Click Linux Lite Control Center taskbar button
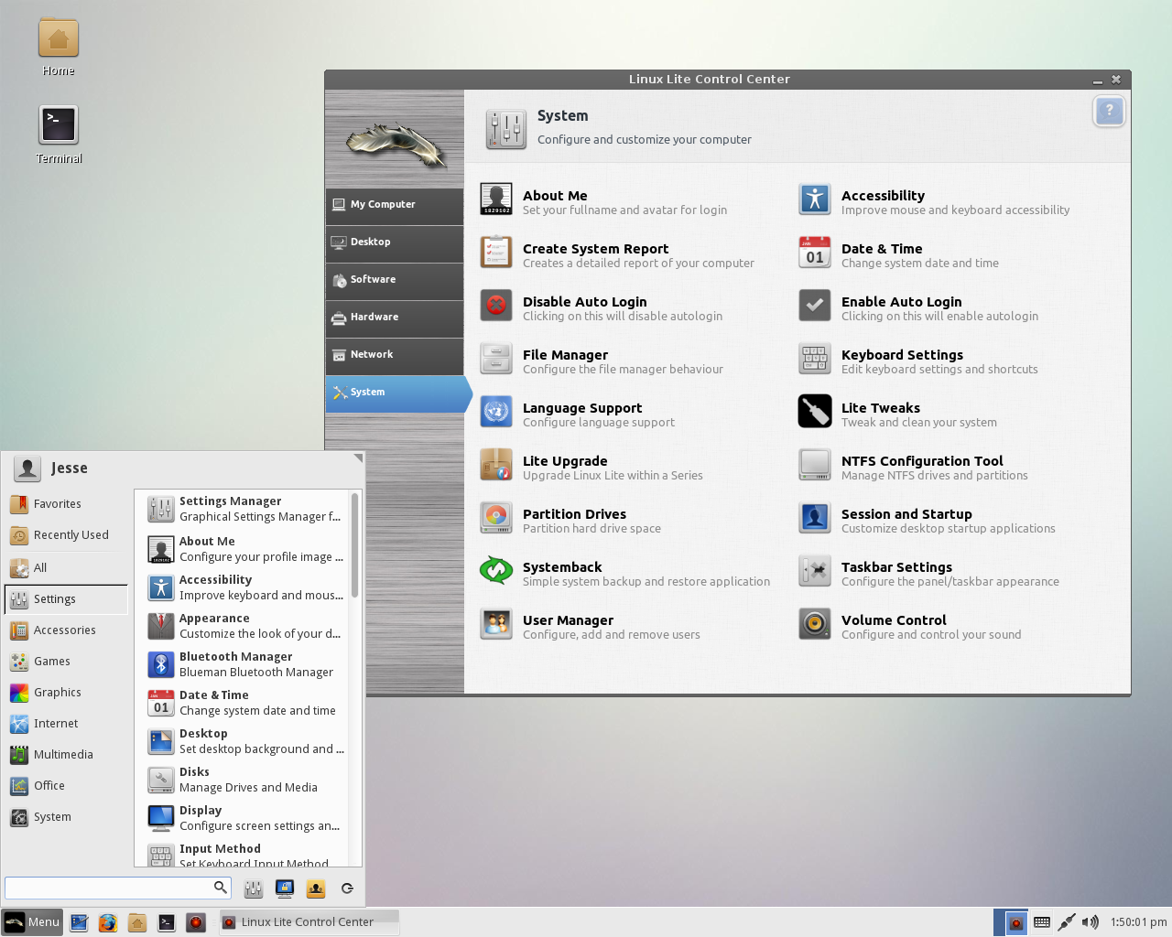Screen dimensions: 1172x937 tap(309, 922)
